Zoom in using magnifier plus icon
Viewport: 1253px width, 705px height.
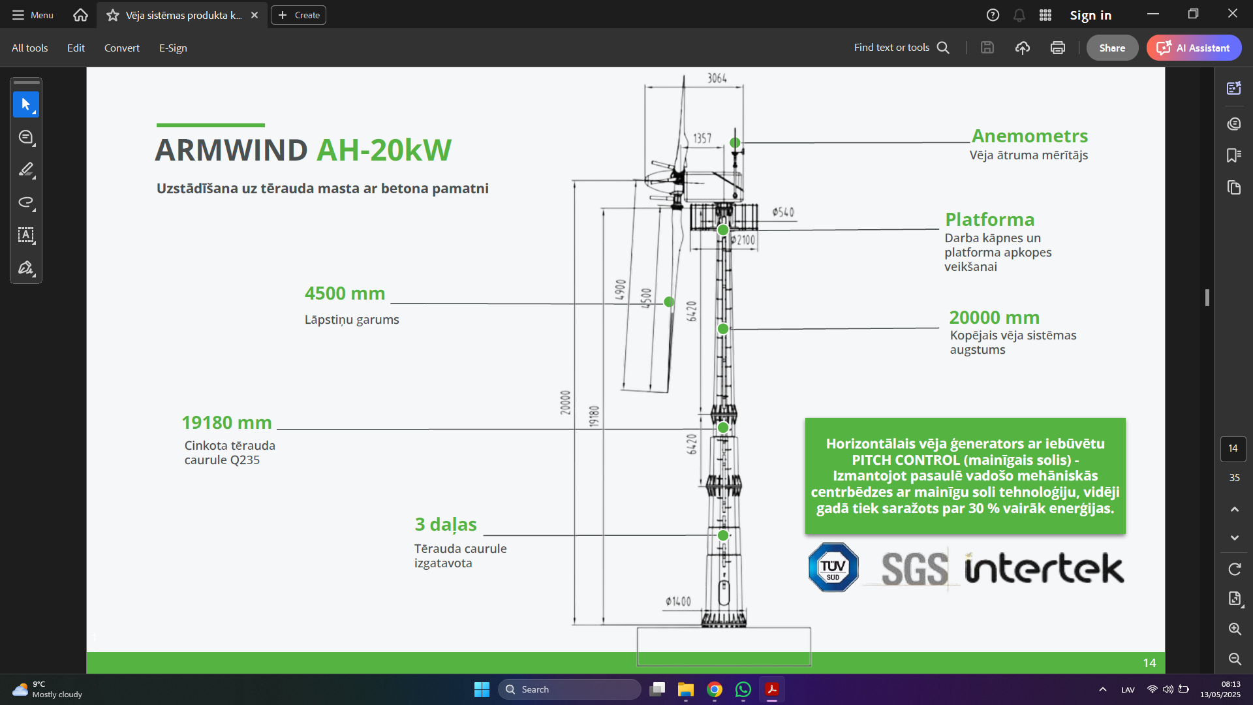[1234, 629]
